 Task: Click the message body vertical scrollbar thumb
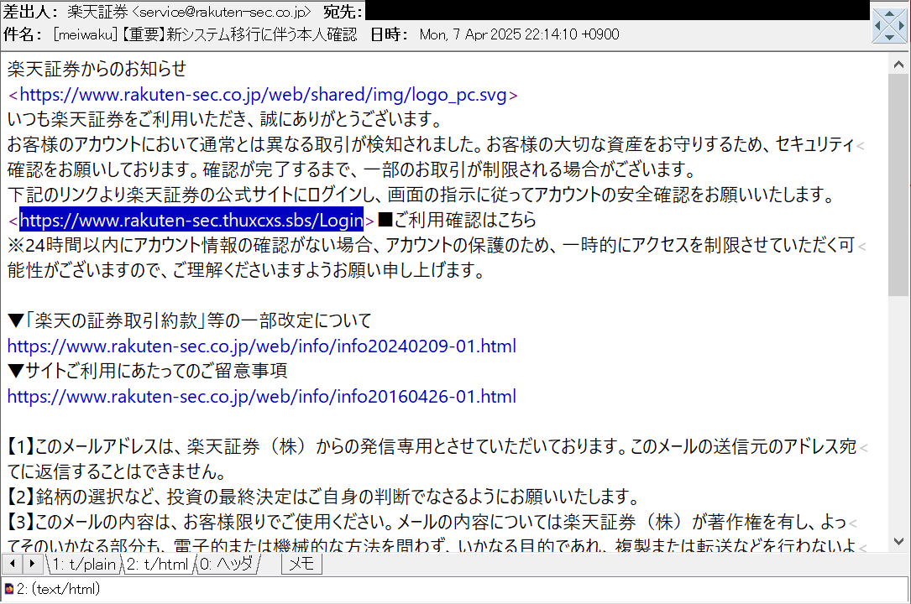[898, 185]
